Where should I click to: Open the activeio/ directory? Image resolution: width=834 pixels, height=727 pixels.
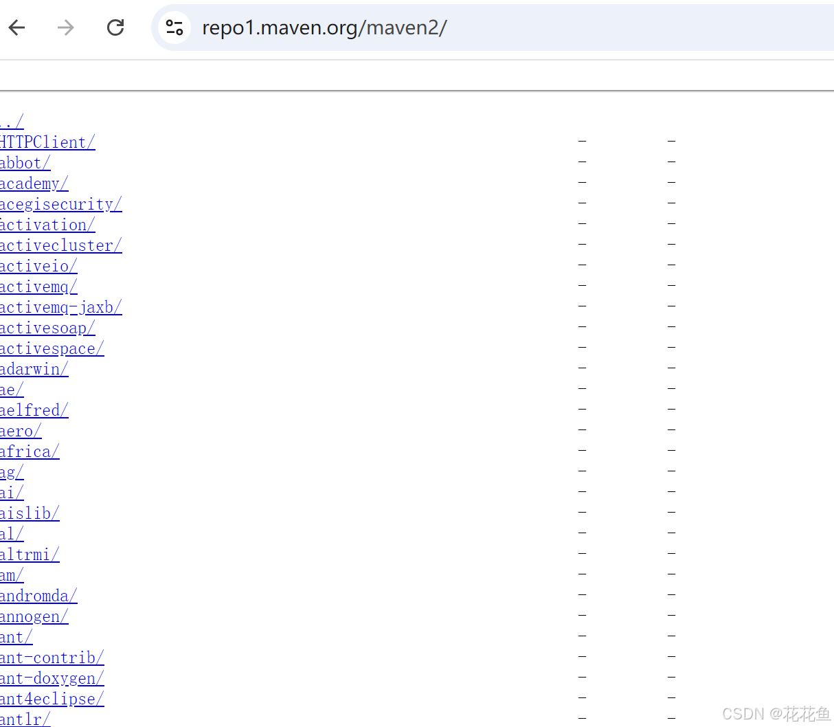click(38, 266)
